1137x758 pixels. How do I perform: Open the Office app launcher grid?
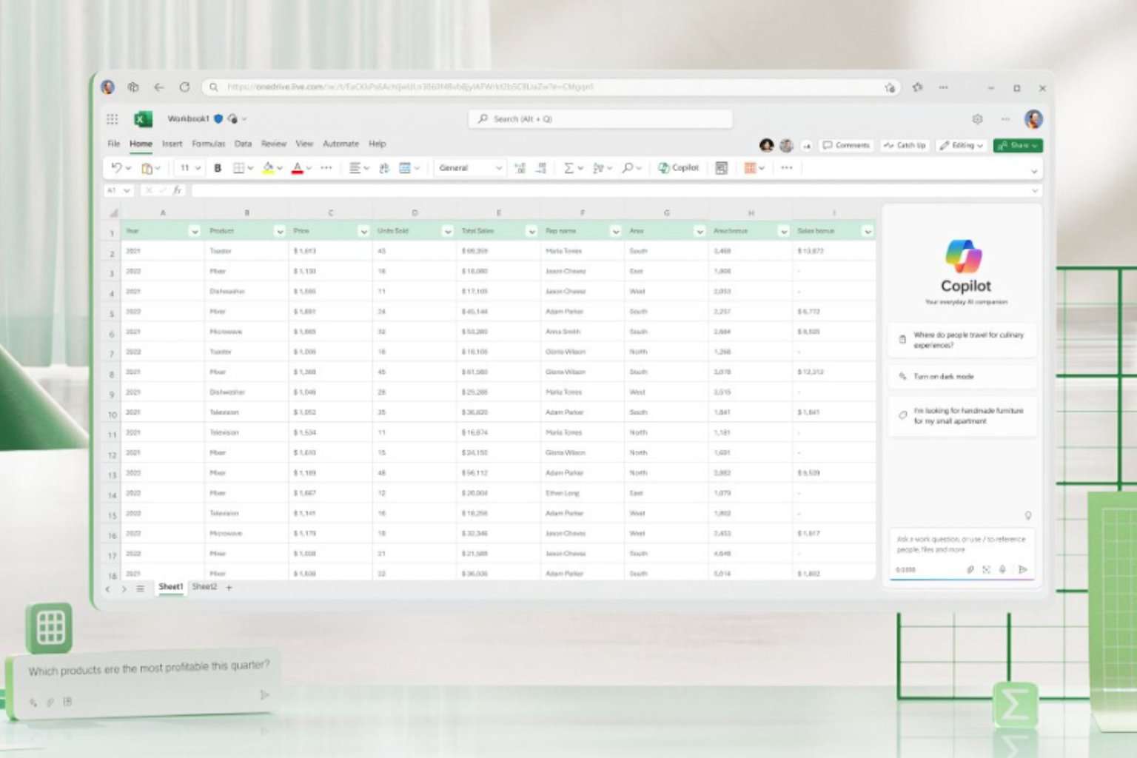pos(112,119)
